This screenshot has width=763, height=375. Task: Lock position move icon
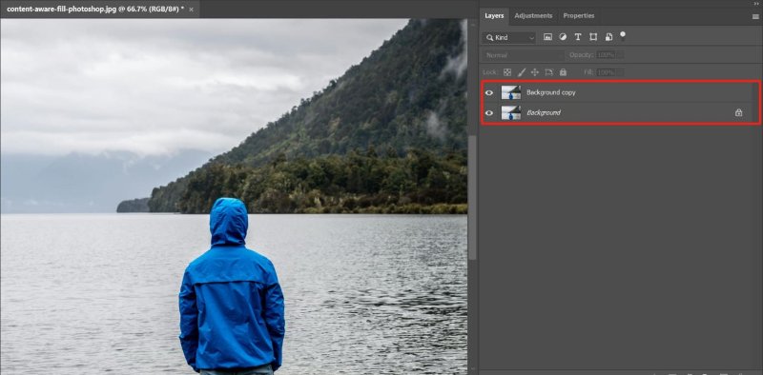point(535,72)
